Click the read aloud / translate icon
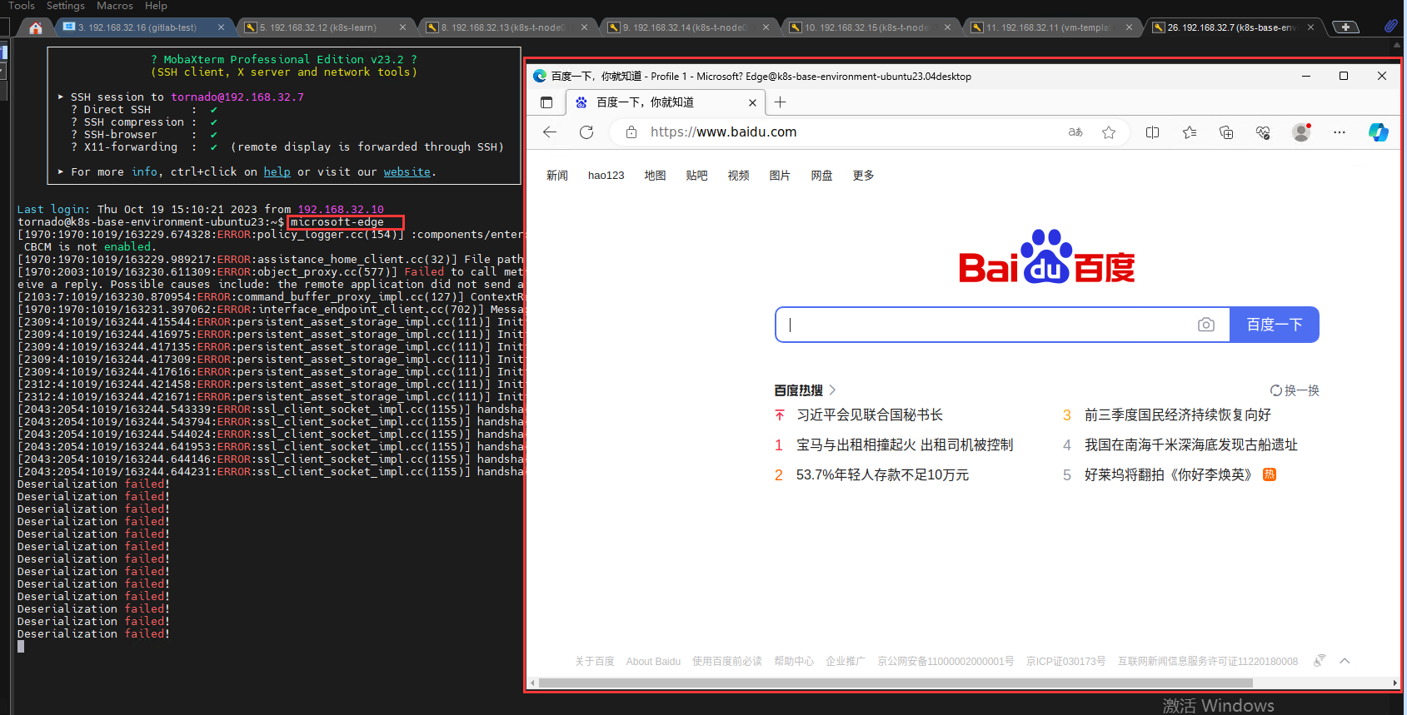Screen dimensions: 1407x715 click(x=1075, y=132)
